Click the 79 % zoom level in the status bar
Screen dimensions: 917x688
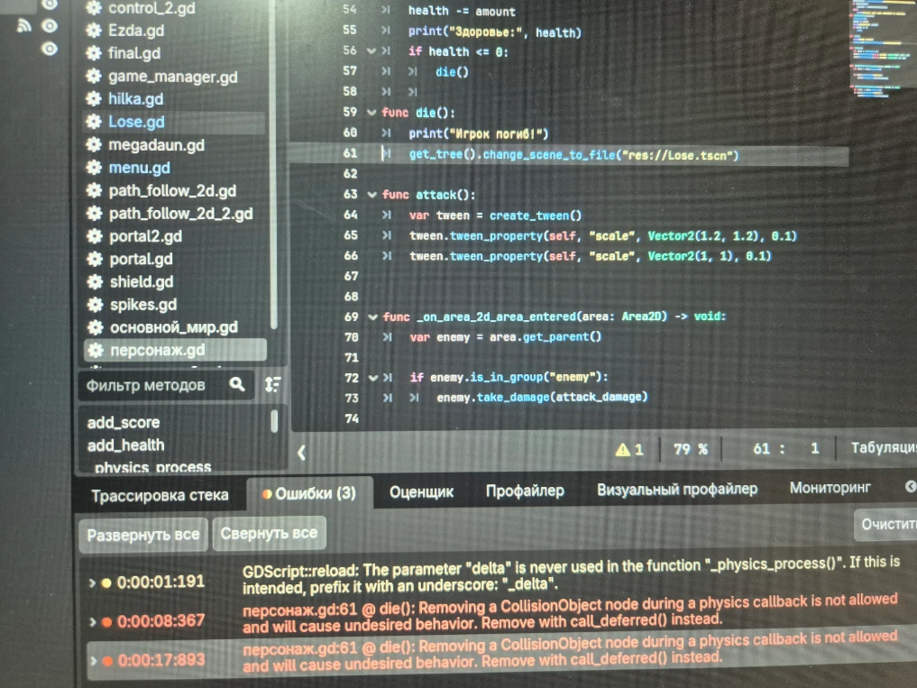pos(690,449)
